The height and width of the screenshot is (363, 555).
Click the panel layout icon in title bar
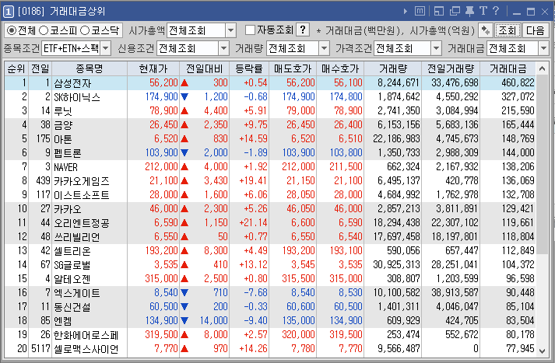point(439,12)
